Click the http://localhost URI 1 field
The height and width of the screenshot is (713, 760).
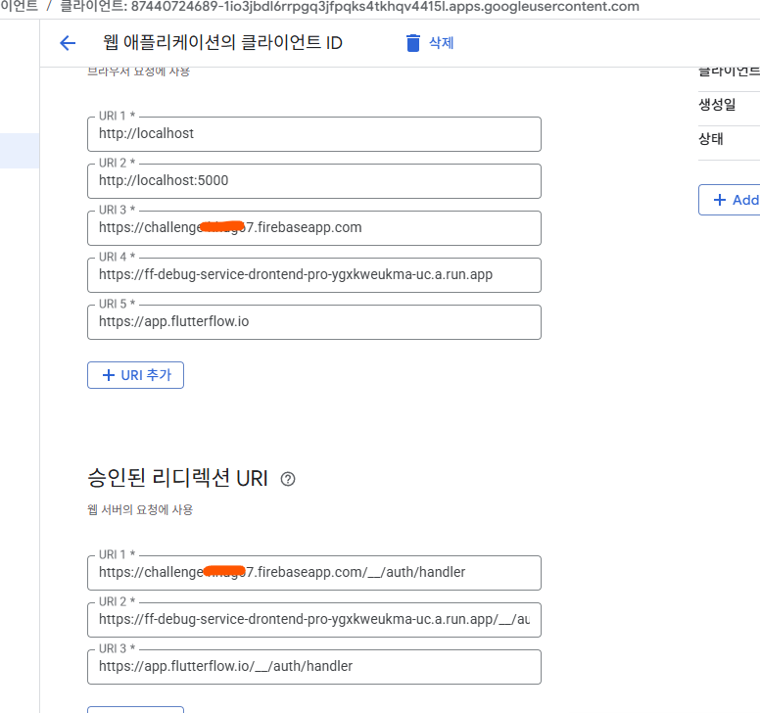(314, 134)
